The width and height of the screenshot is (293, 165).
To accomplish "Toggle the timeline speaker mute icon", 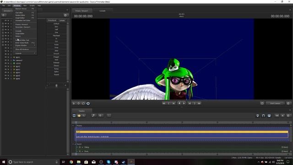I will (283, 116).
